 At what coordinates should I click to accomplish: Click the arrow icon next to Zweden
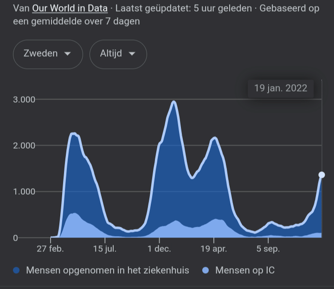click(67, 54)
